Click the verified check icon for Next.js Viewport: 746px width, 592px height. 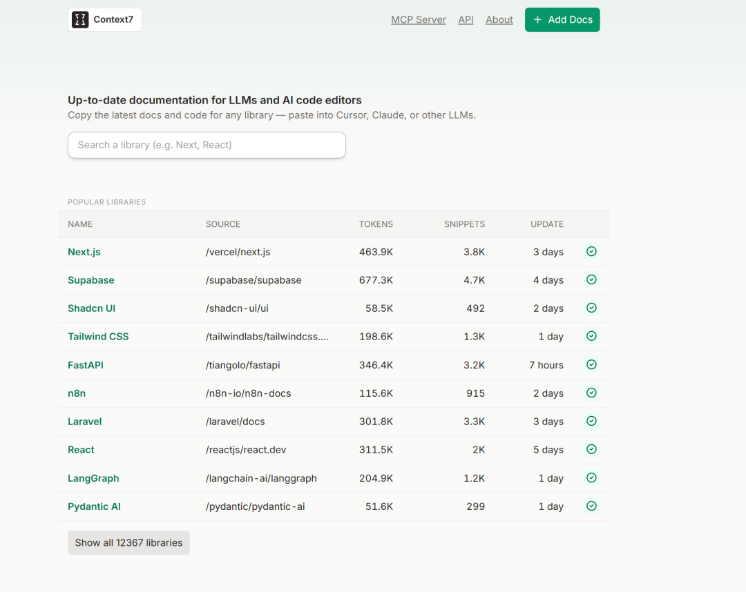591,252
